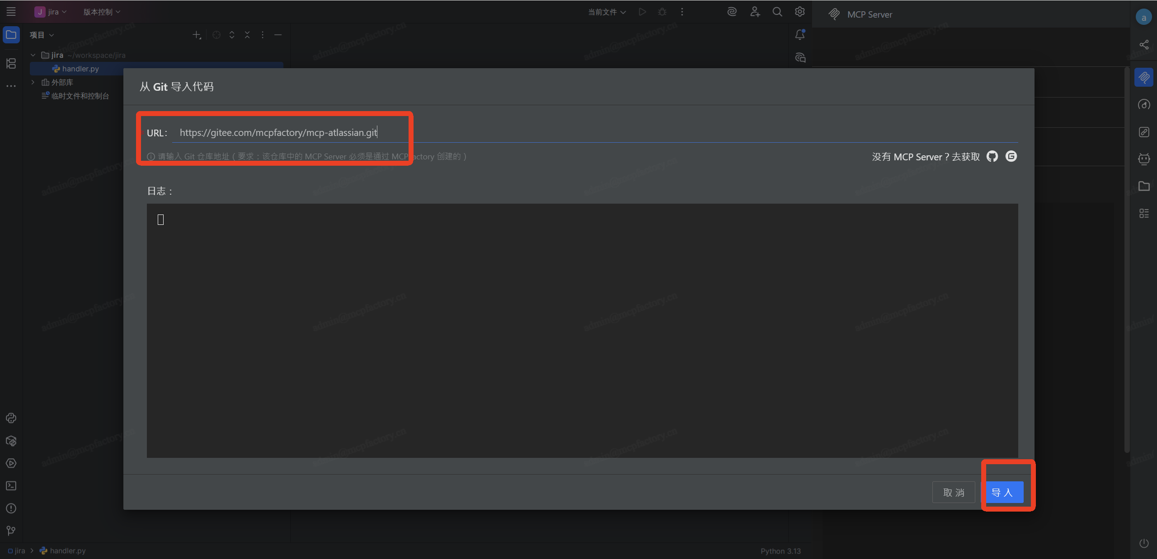Collapse the jira project folder node
The height and width of the screenshot is (559, 1157).
click(33, 55)
